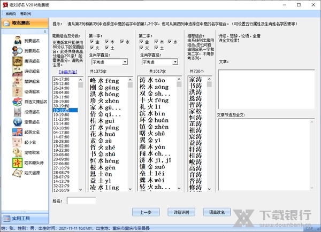Click the 取名测名 envelope icon
The height and width of the screenshot is (232, 321).
click(6, 23)
